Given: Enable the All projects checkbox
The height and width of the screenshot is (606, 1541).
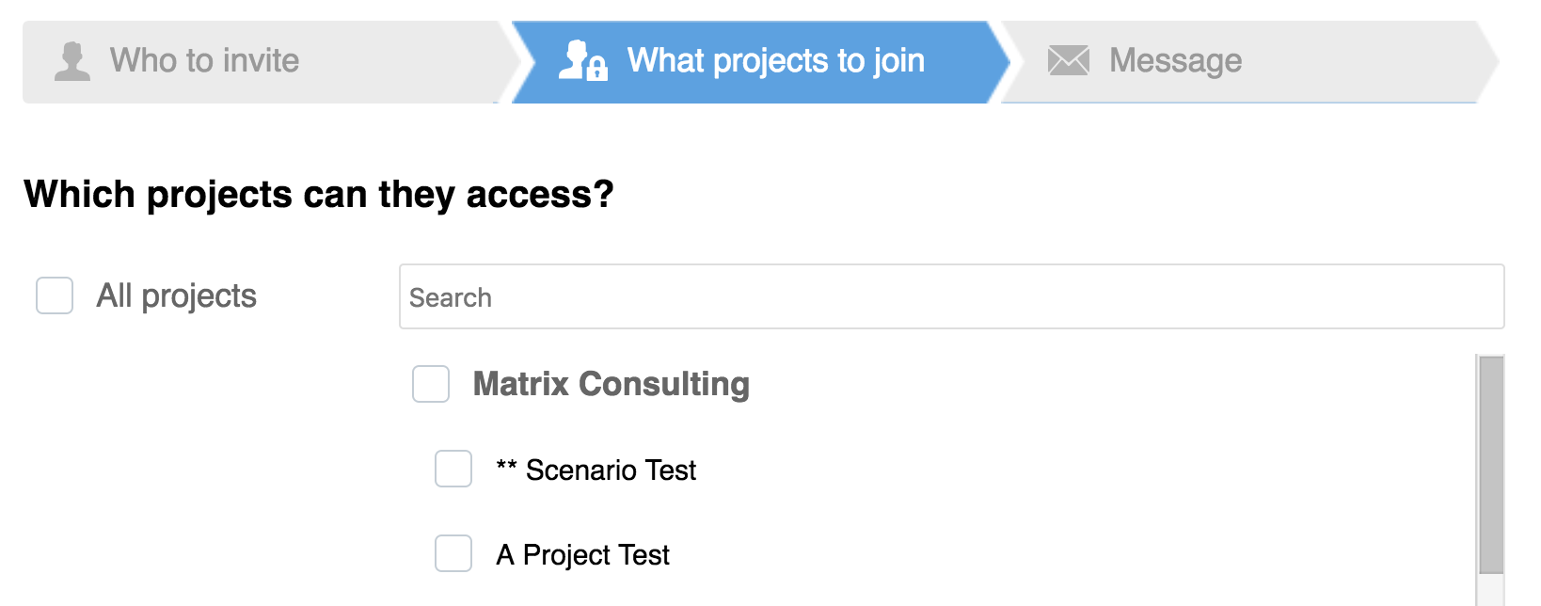Looking at the screenshot, I should [55, 295].
